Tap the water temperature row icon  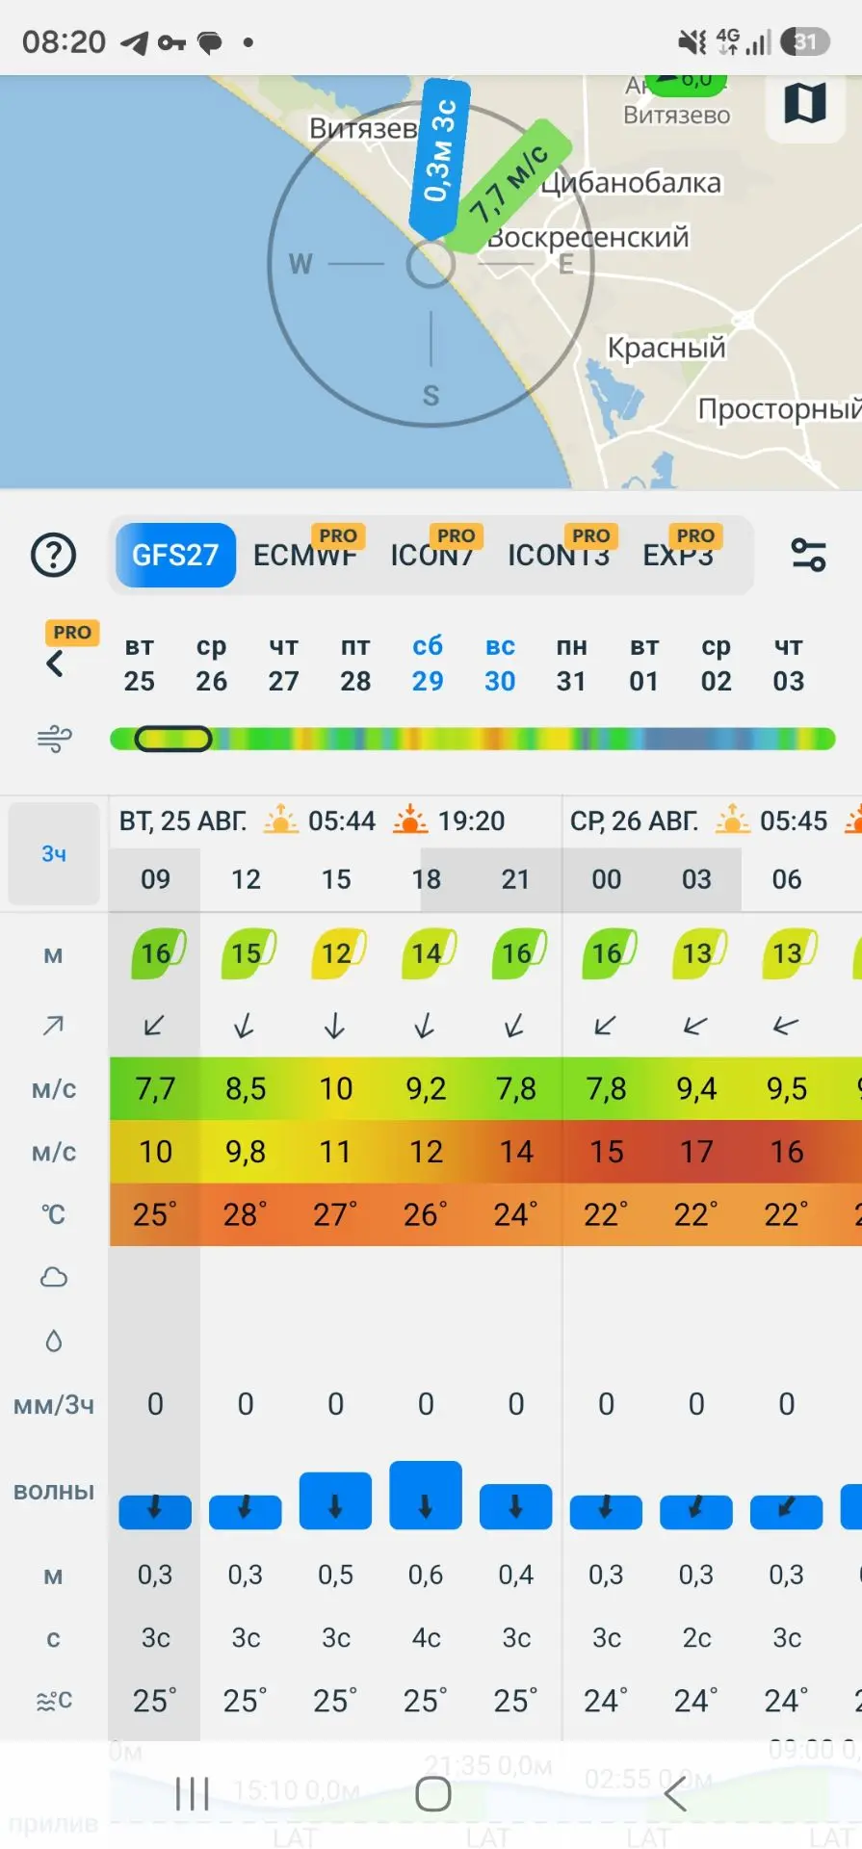point(54,1702)
